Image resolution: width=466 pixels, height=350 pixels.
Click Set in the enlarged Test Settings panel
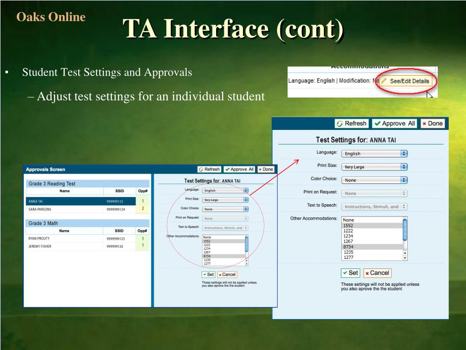pyautogui.click(x=350, y=273)
